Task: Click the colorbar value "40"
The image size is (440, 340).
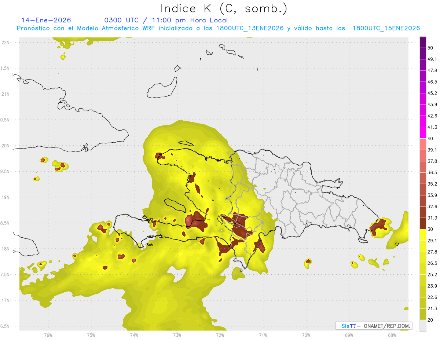Action: [431, 139]
